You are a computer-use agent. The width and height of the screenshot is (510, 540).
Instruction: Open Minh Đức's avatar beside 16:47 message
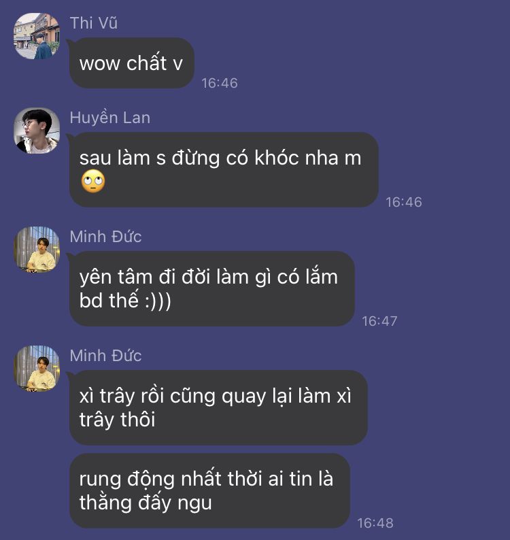37,250
